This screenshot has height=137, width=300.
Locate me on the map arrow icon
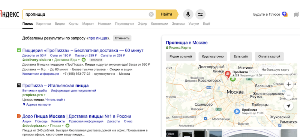tap(288, 106)
